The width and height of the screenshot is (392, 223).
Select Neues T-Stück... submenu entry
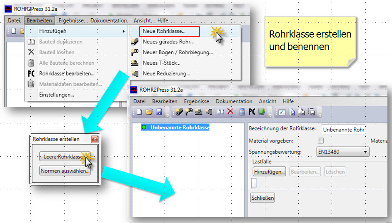(x=185, y=63)
